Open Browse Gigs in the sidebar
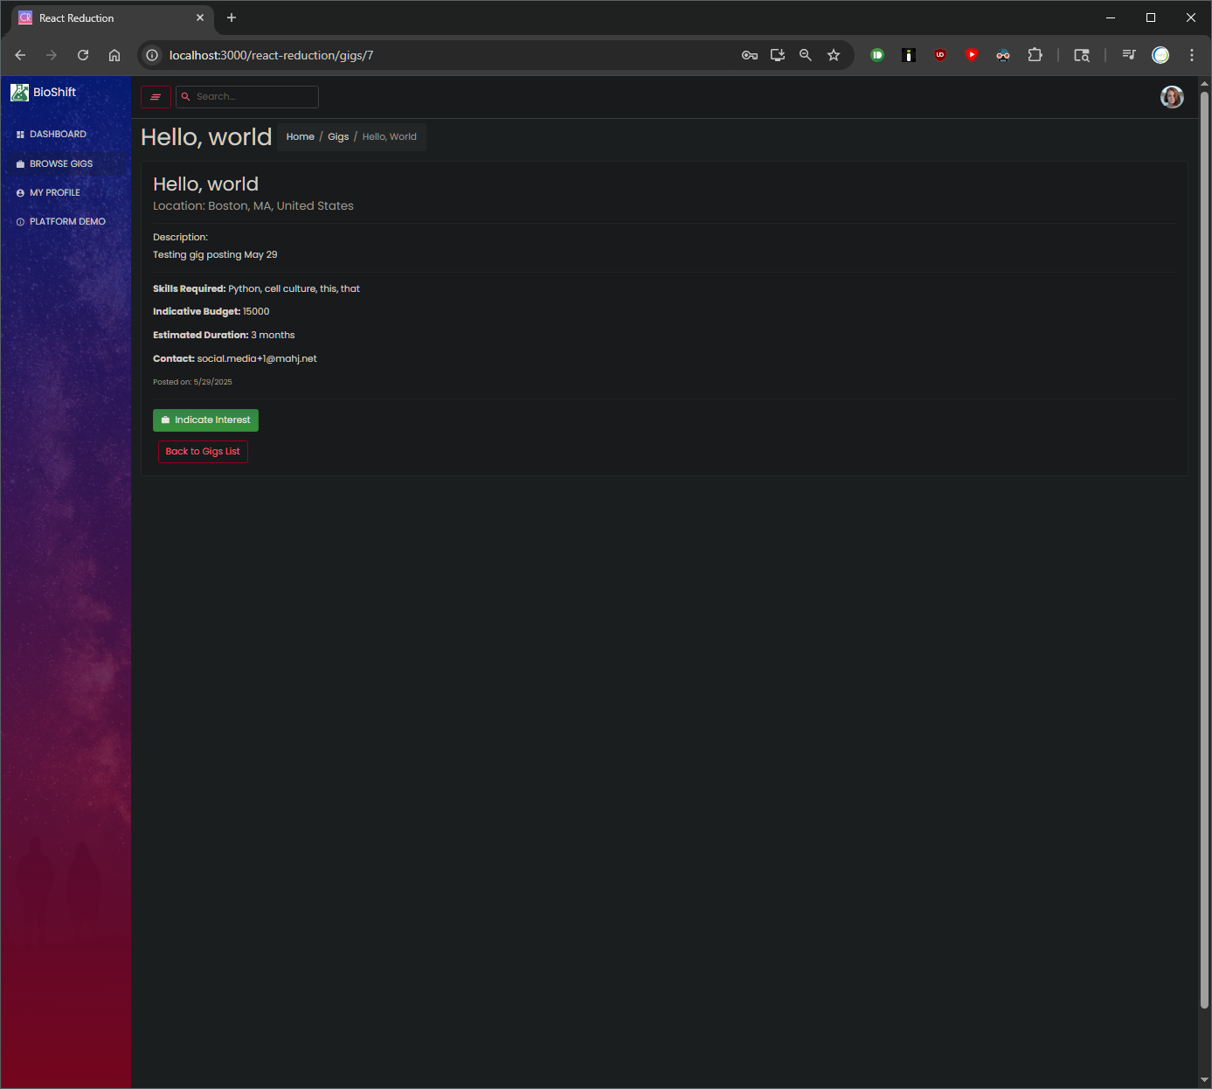This screenshot has height=1089, width=1212. 60,164
